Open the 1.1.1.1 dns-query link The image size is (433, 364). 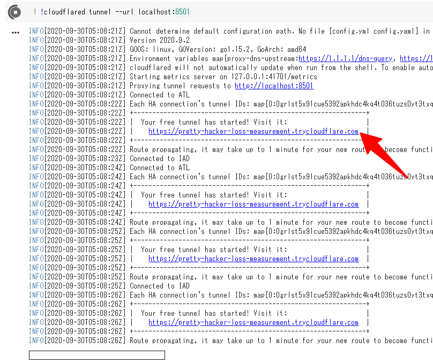(345, 58)
